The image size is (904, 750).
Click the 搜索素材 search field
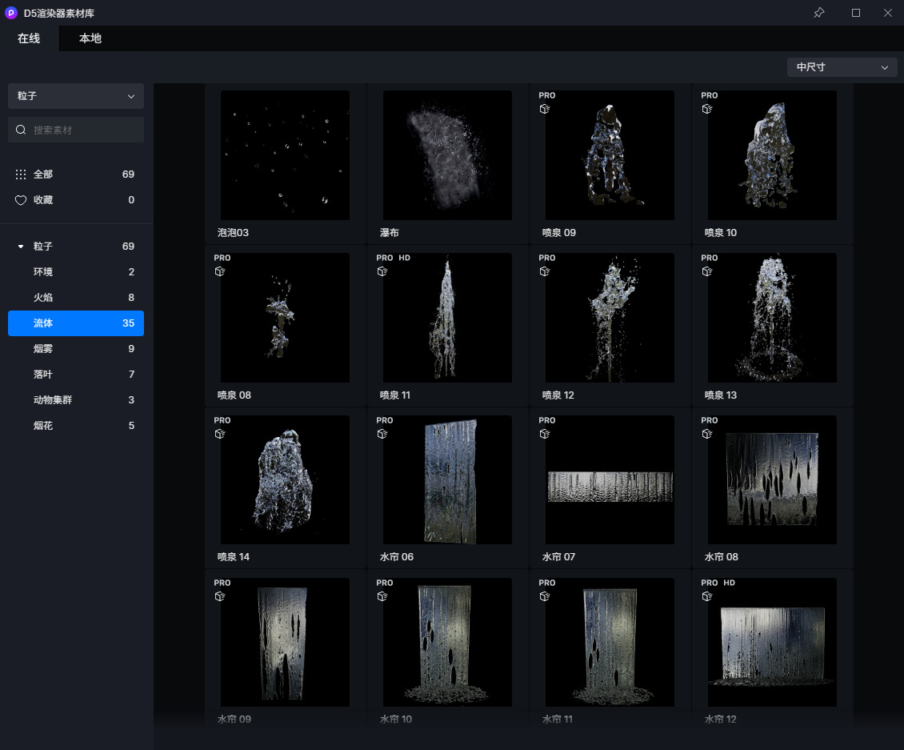coord(84,130)
